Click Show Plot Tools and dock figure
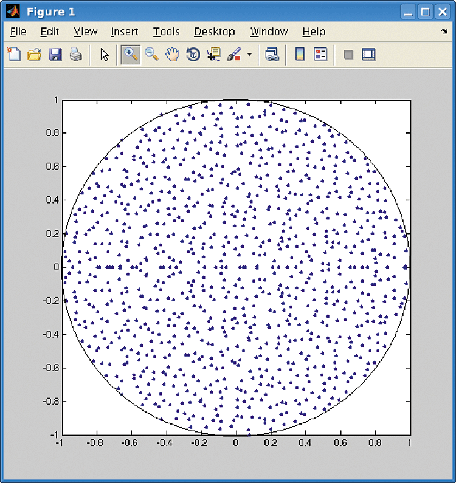Image resolution: width=456 pixels, height=483 pixels. point(368,55)
